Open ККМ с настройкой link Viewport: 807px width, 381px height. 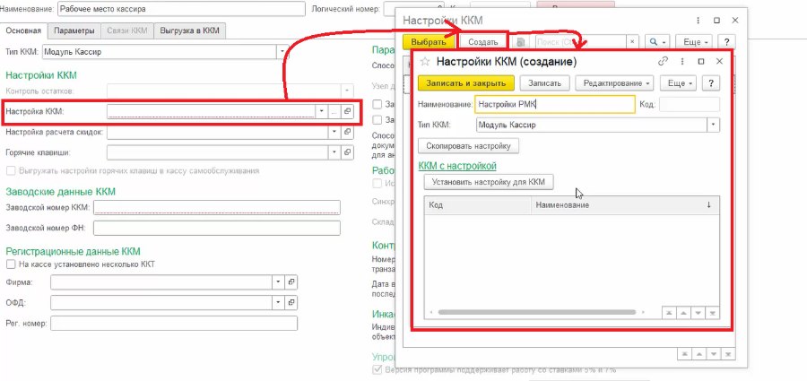coord(457,166)
